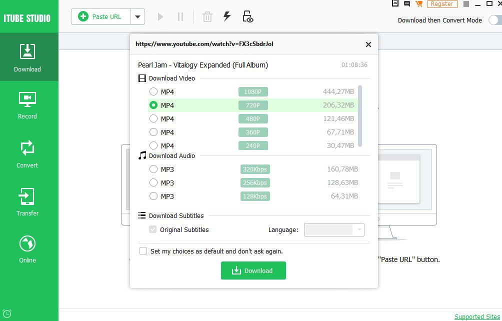The height and width of the screenshot is (321, 502).
Task: Select the MP3 320Kbps audio option
Action: point(153,169)
